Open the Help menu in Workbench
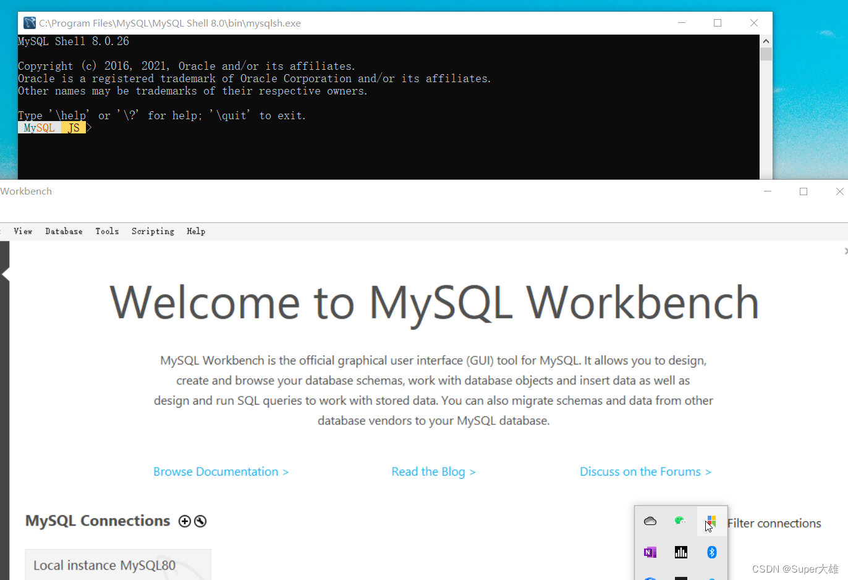Screen dimensions: 848x580 [196, 231]
